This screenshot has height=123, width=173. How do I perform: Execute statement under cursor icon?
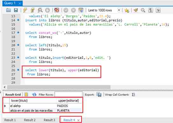tap(33, 10)
